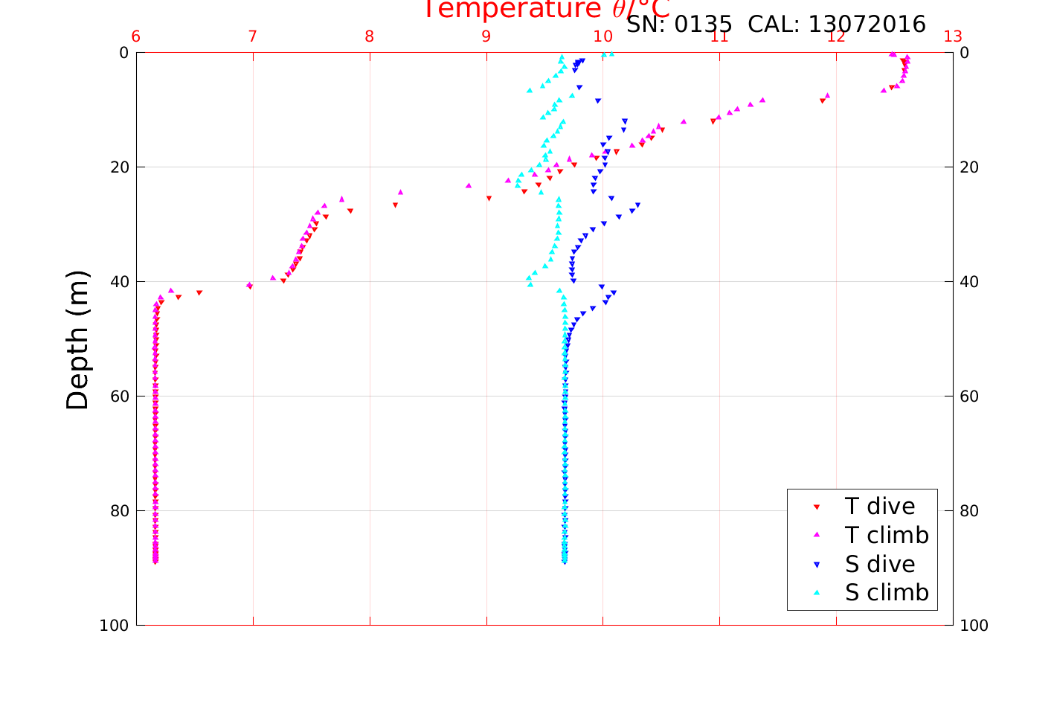Viewport: 1054px width, 703px height.
Task: Click the blue S dive legend marker
Action: click(816, 565)
